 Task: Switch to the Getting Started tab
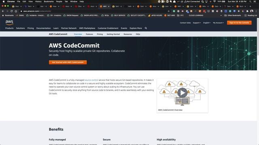(113, 34)
